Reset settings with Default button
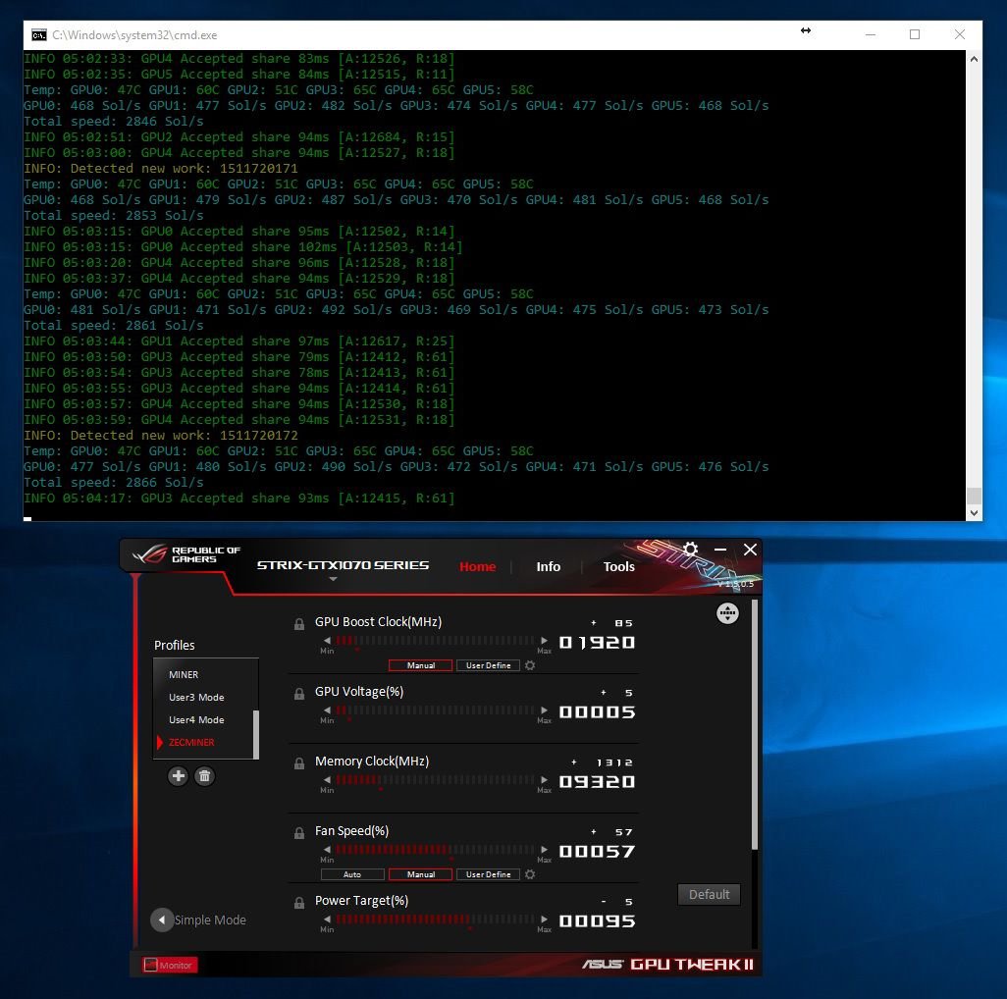The height and width of the screenshot is (999, 1007). [x=709, y=894]
